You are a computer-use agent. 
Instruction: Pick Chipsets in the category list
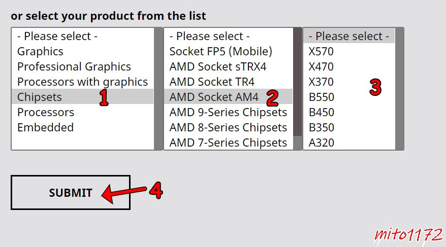pos(82,97)
